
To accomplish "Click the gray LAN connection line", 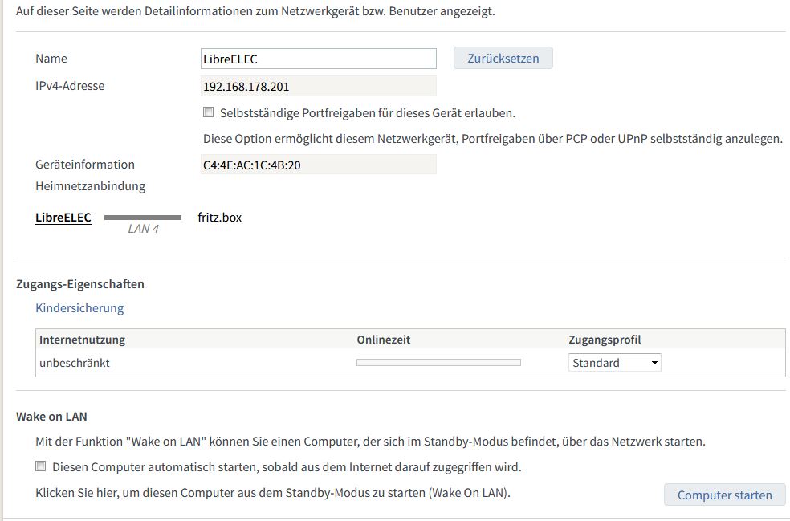I will tap(143, 218).
